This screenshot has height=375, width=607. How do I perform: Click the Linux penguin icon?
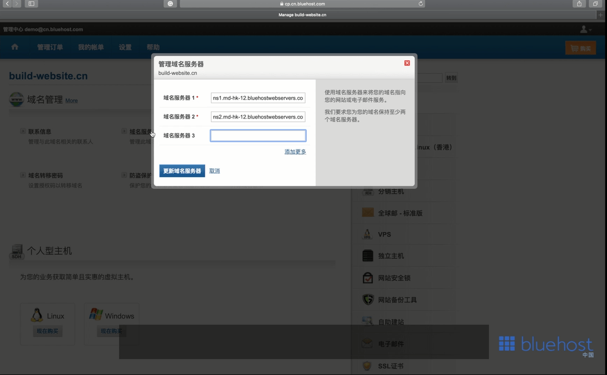37,315
